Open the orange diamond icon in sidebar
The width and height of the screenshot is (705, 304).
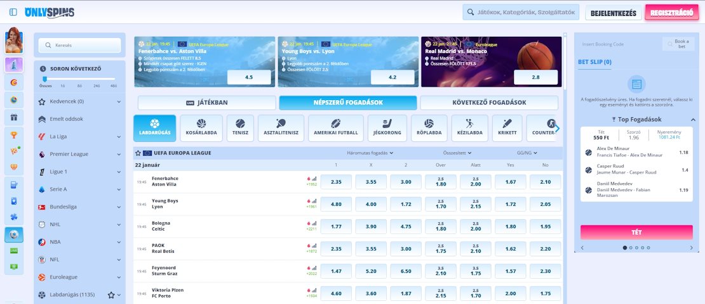coord(14,167)
